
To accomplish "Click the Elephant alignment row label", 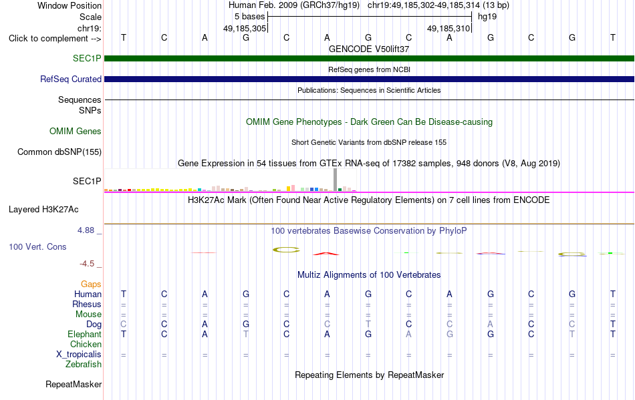I will pos(85,334).
